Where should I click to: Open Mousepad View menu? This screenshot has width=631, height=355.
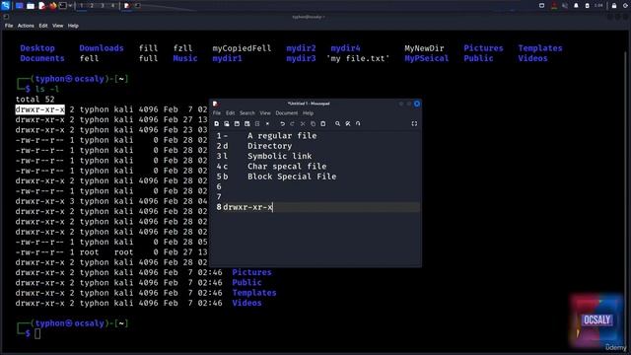click(x=265, y=113)
